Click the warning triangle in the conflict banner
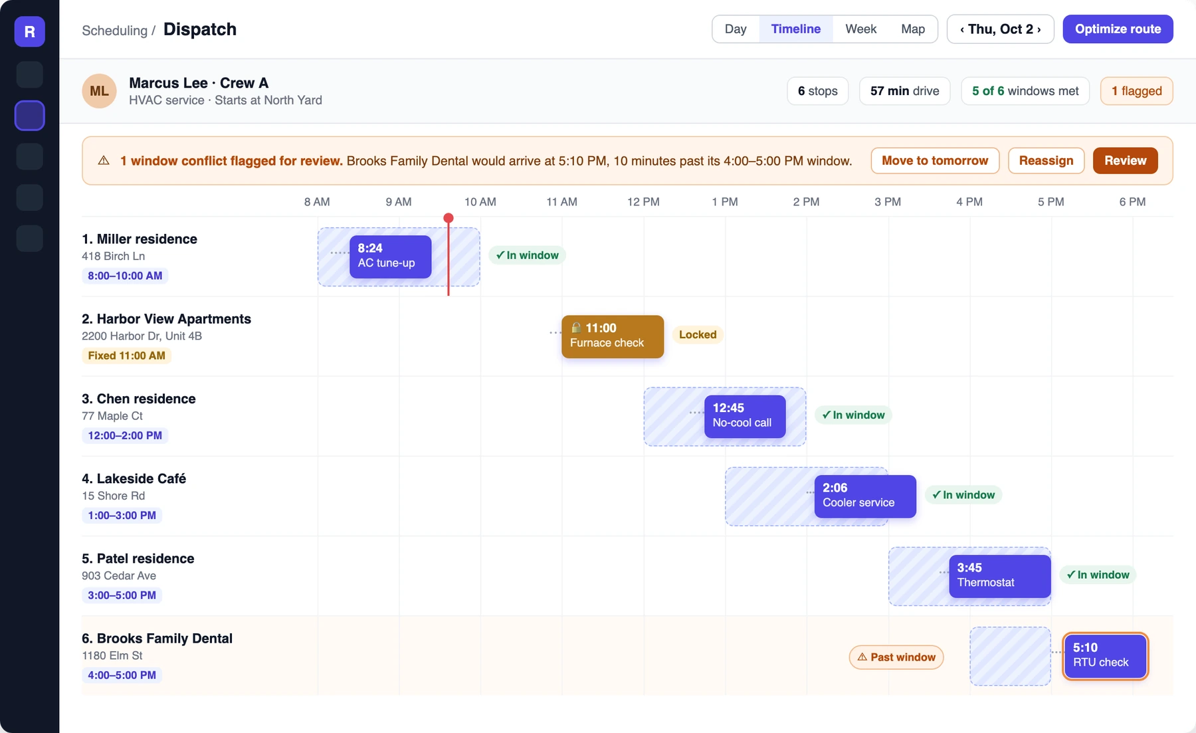Screen dimensions: 1196x733 point(104,161)
